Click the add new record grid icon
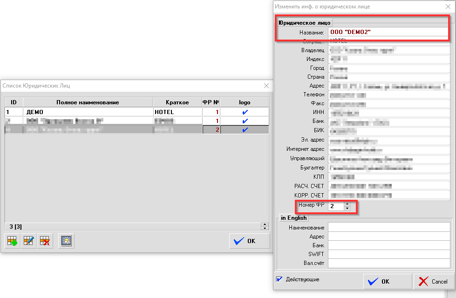Viewport: 456px width, 298px height. pyautogui.click(x=13, y=241)
